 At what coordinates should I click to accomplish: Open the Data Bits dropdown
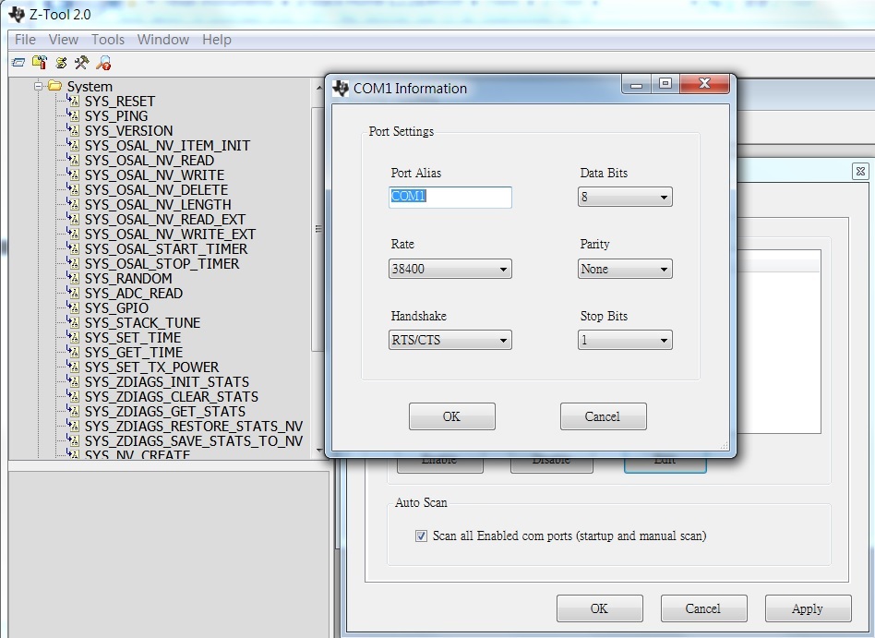(x=625, y=197)
